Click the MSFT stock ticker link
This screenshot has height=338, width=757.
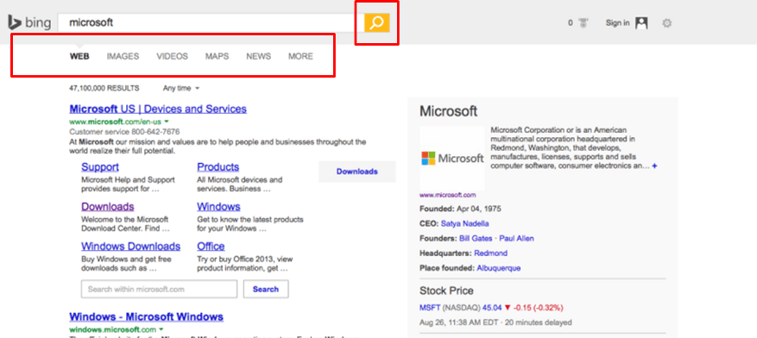tap(430, 307)
